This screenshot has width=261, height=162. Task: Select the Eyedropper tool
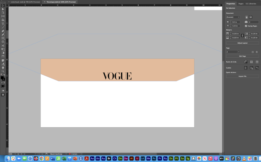click(x=3, y=64)
